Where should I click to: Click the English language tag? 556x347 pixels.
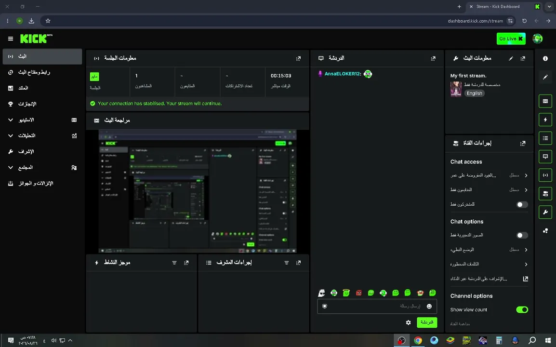point(475,93)
